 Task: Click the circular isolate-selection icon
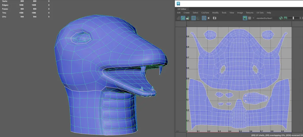(209, 18)
